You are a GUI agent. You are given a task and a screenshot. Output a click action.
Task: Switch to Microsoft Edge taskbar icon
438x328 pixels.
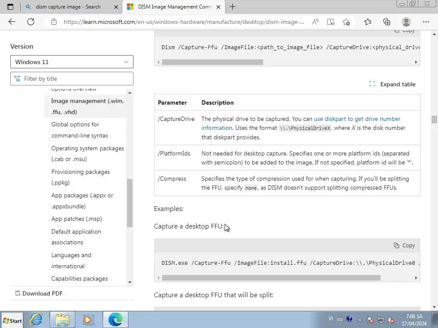(115, 319)
